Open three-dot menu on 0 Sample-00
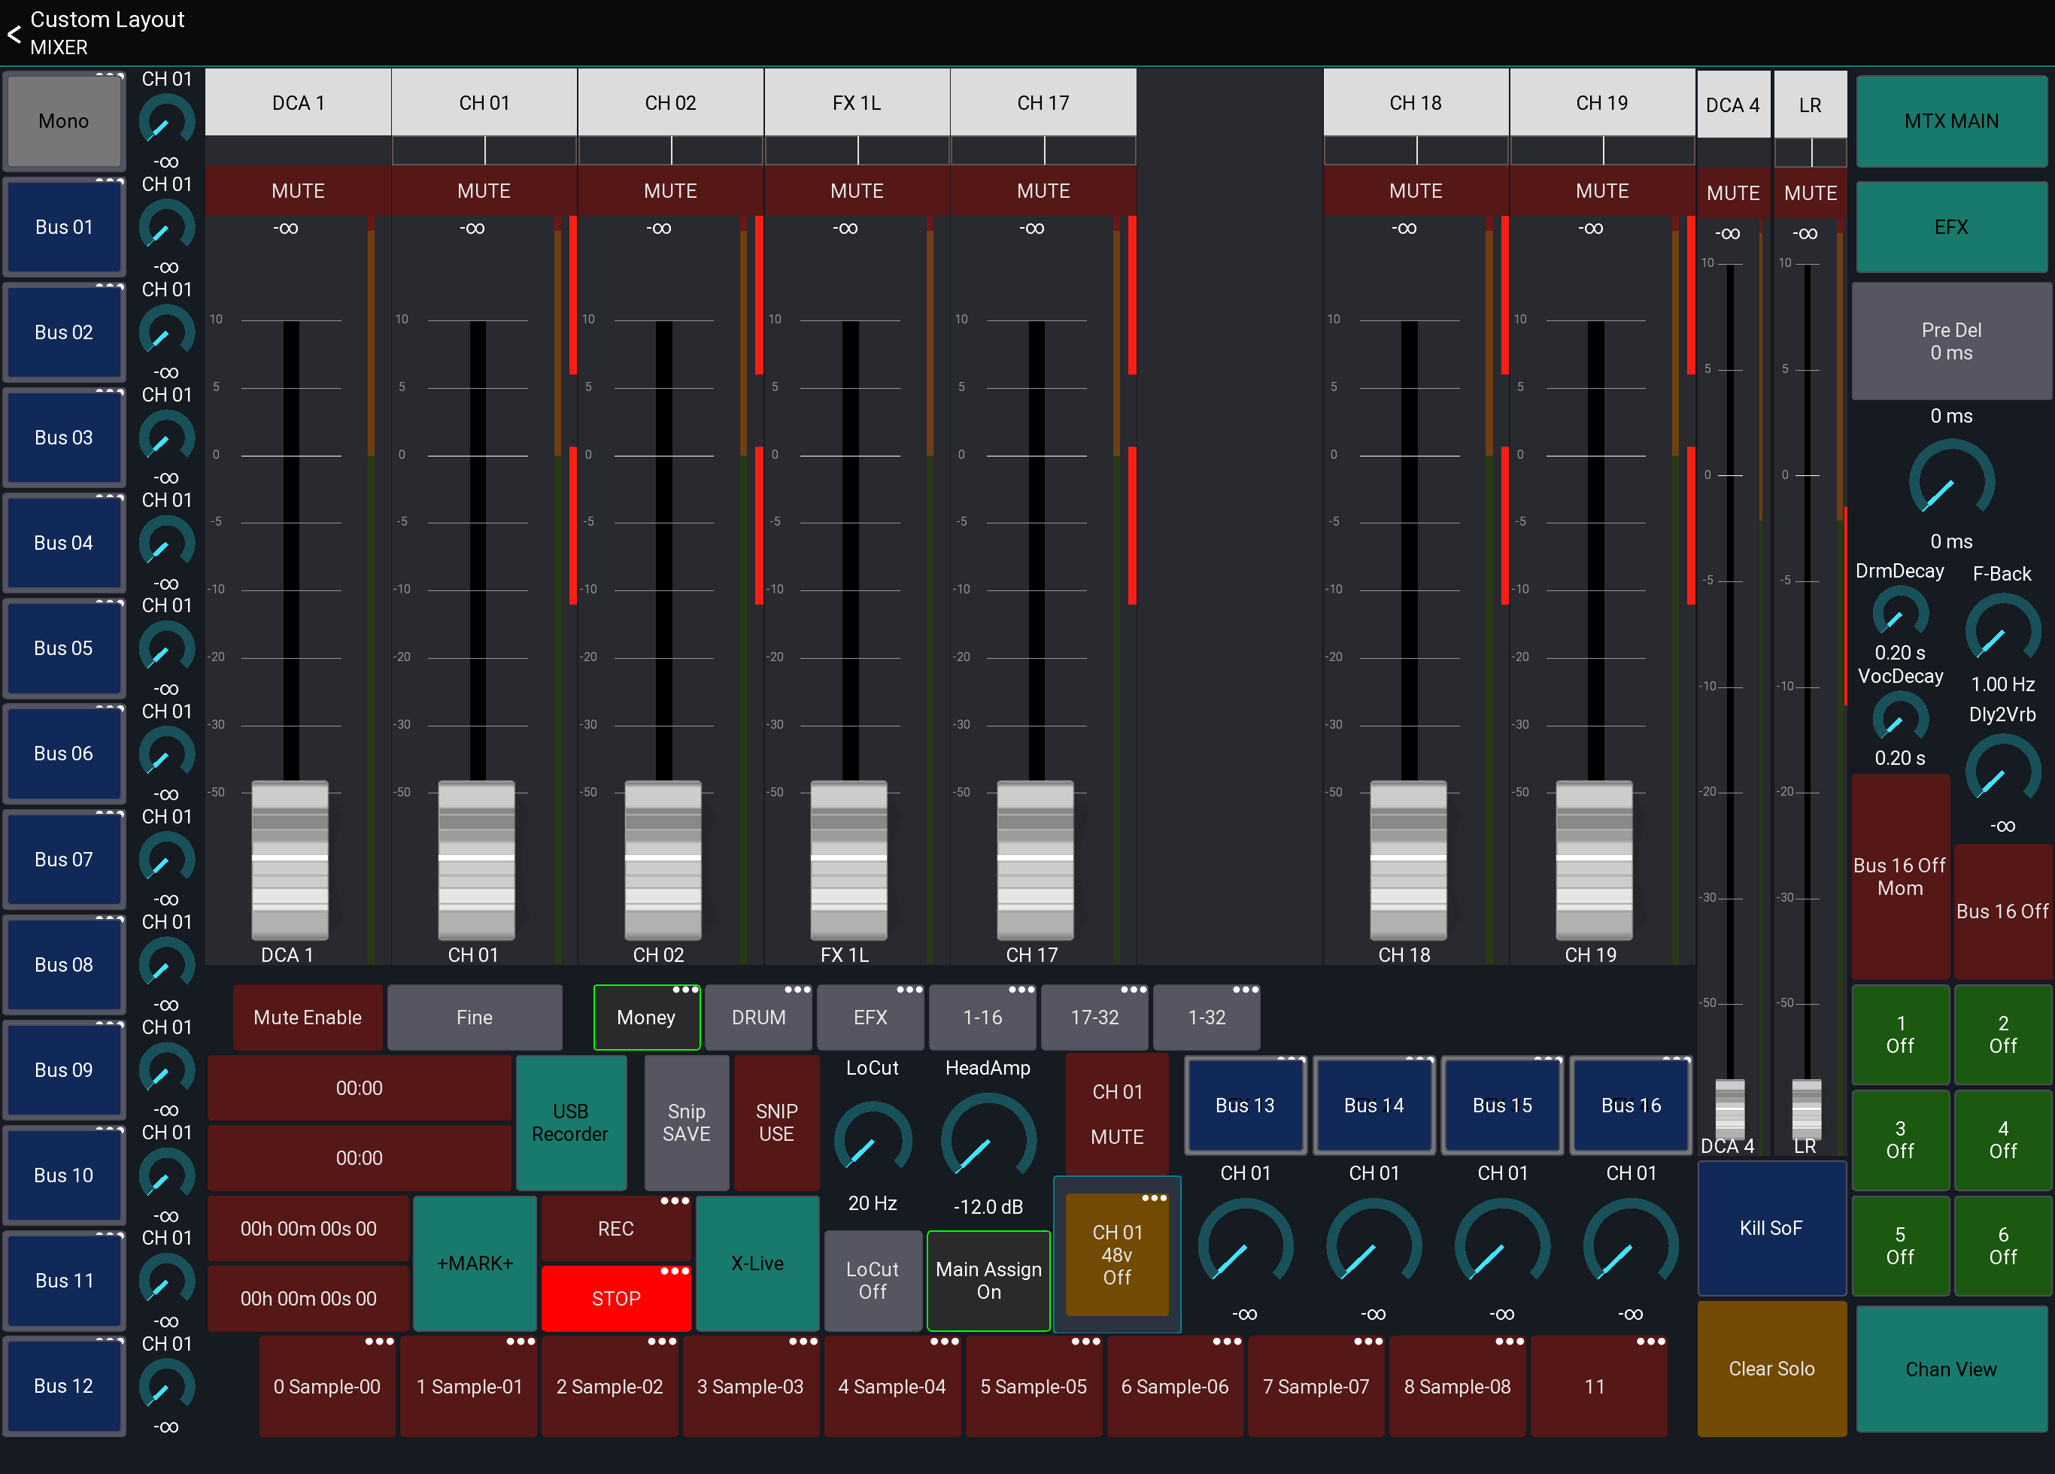Viewport: 2055px width, 1474px height. [x=379, y=1342]
